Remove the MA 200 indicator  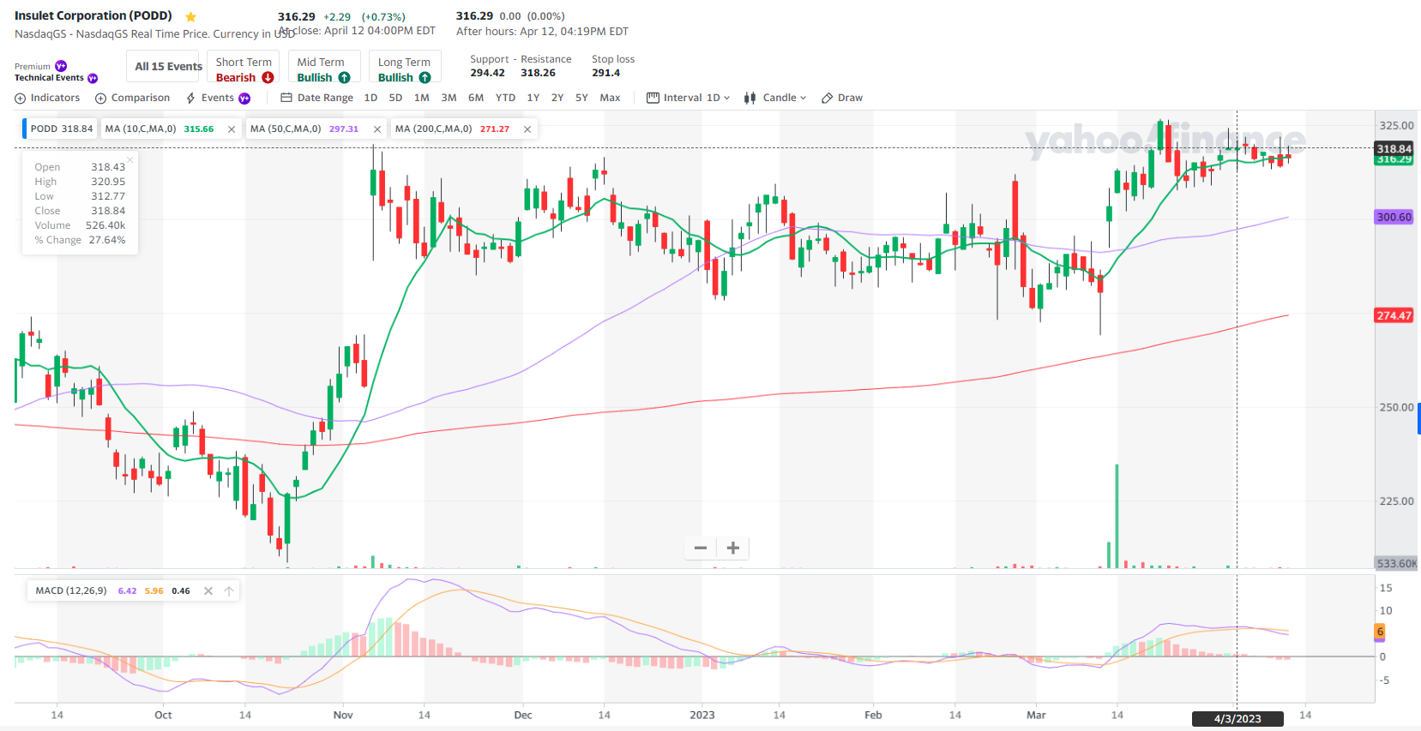pyautogui.click(x=527, y=129)
